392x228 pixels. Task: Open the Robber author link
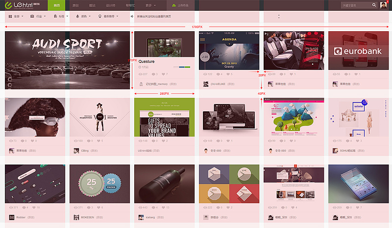click(21, 217)
